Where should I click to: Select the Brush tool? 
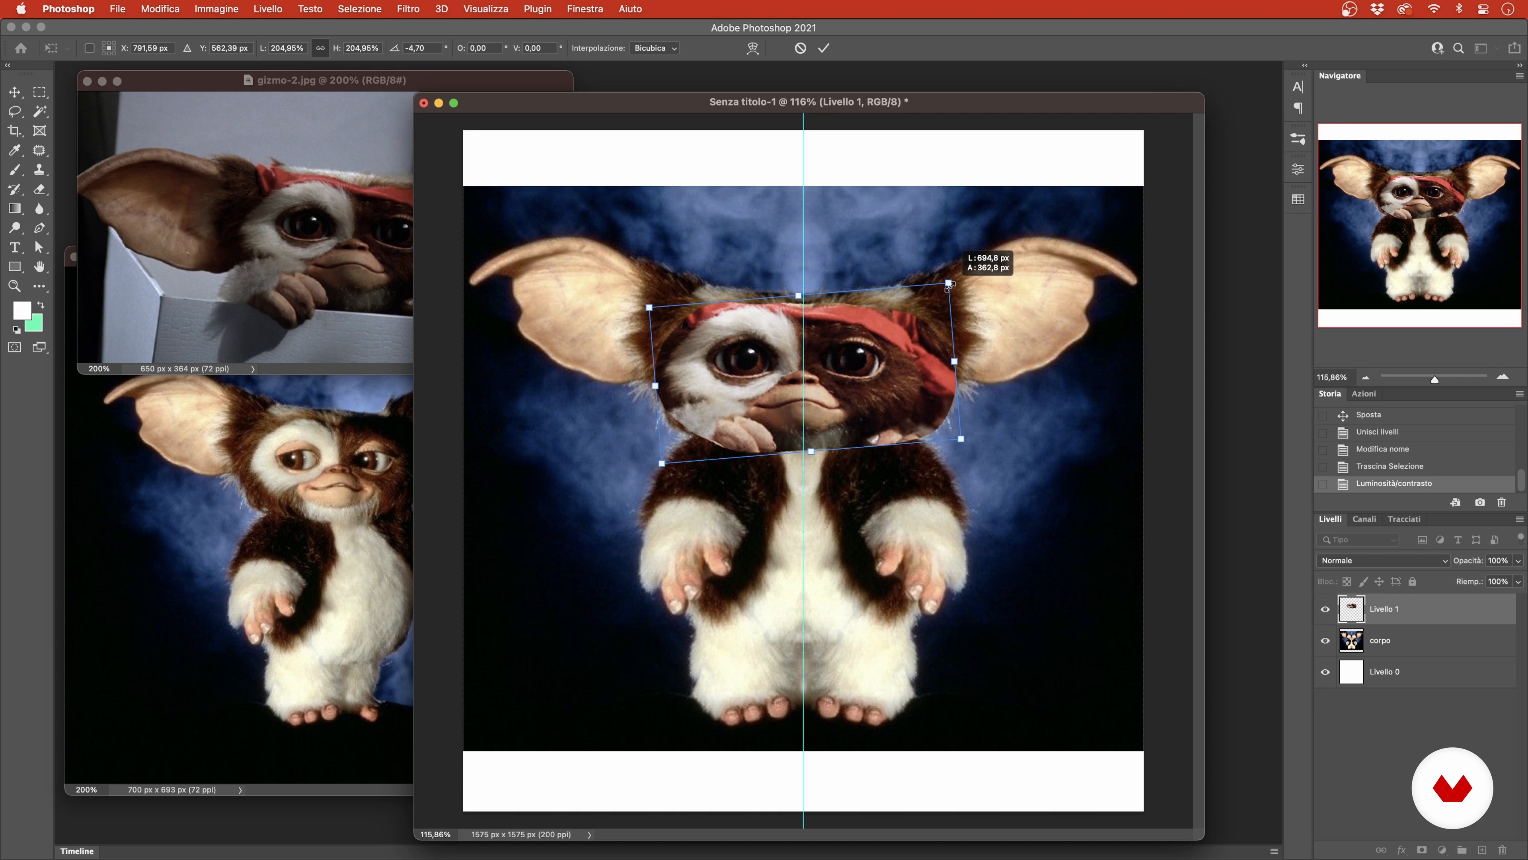pos(14,170)
